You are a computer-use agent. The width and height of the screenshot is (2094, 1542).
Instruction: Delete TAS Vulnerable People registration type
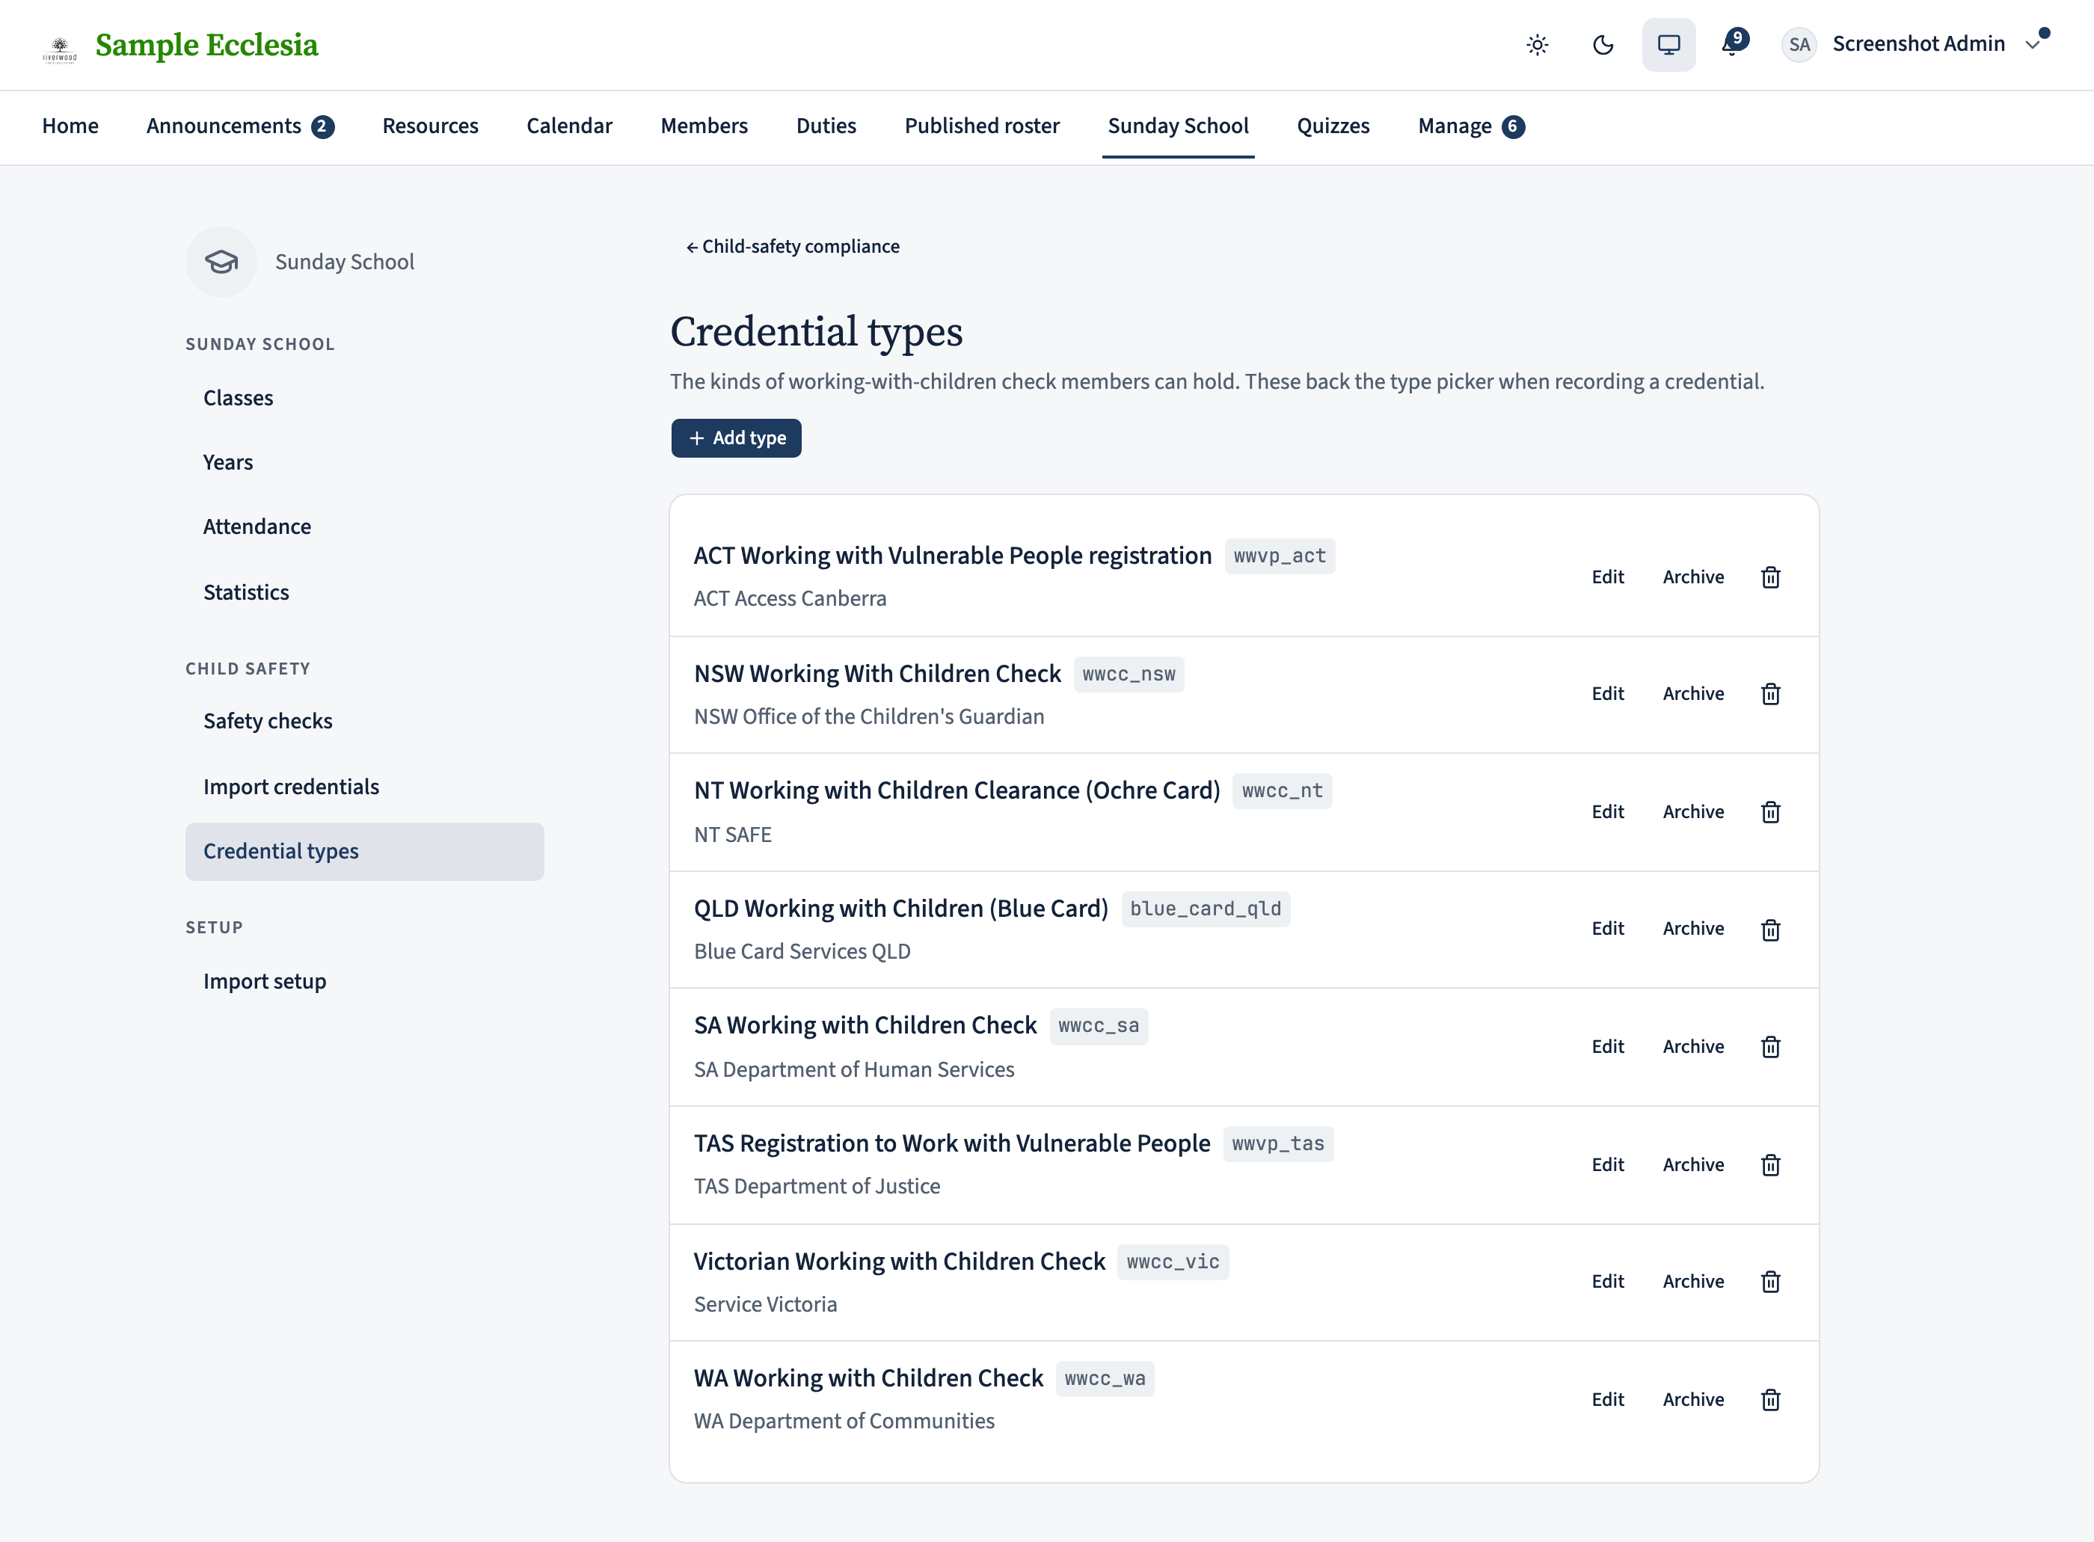point(1770,1165)
